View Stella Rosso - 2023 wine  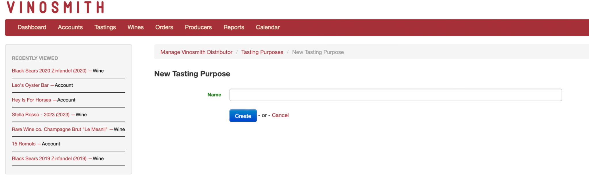coord(41,115)
